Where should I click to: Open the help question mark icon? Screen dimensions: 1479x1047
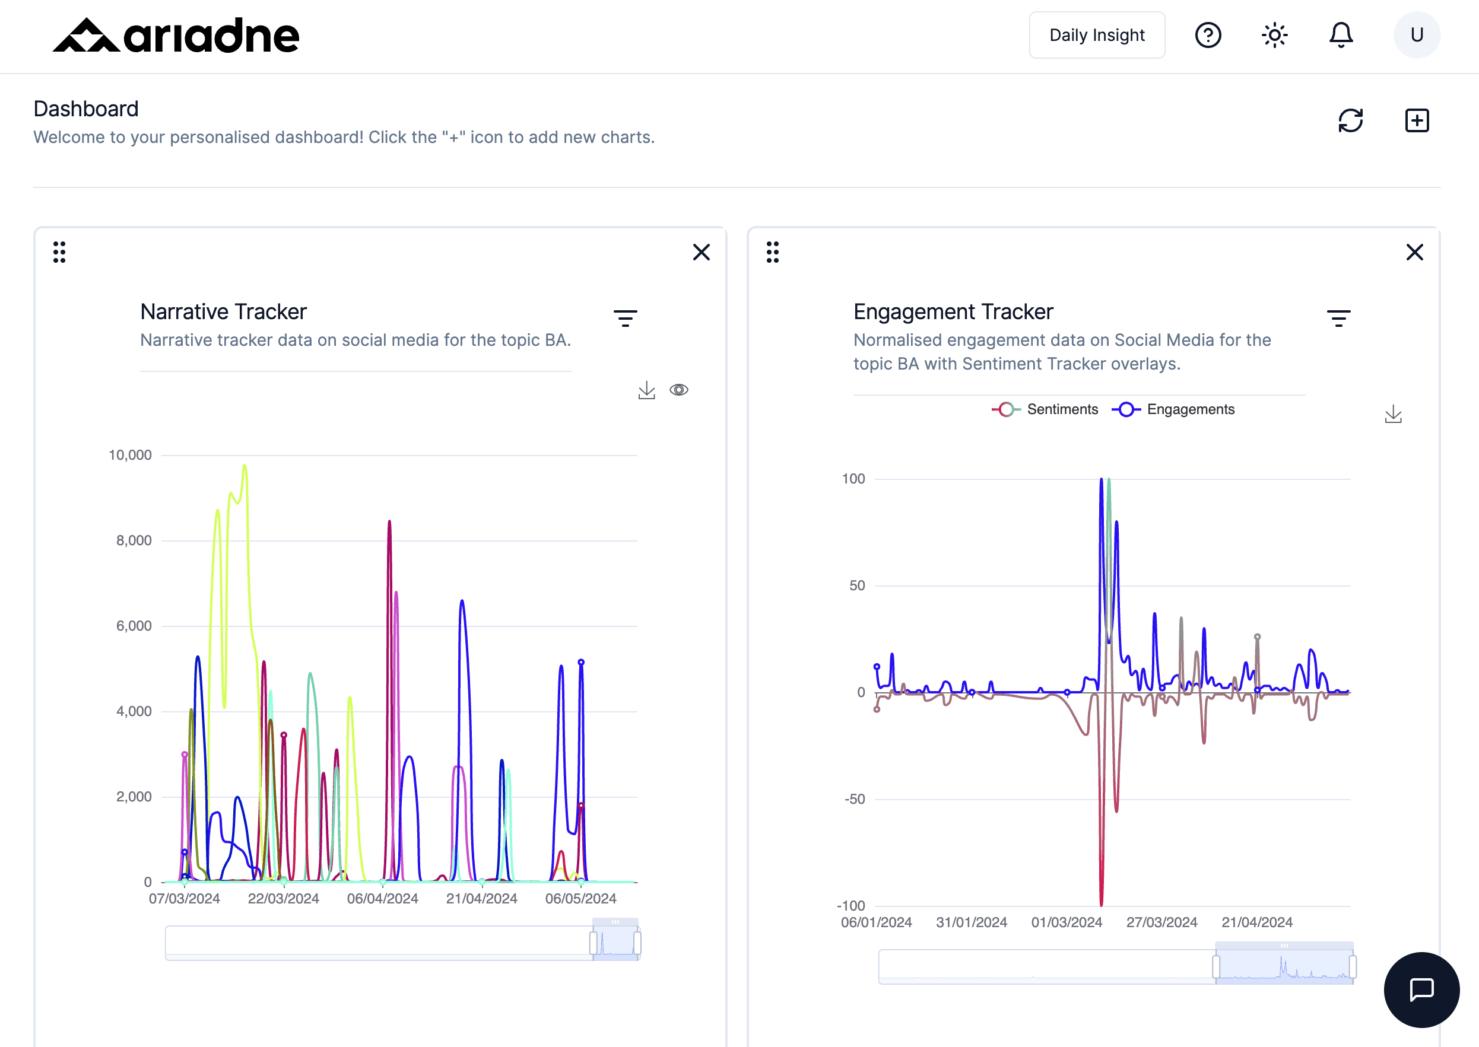click(1207, 35)
